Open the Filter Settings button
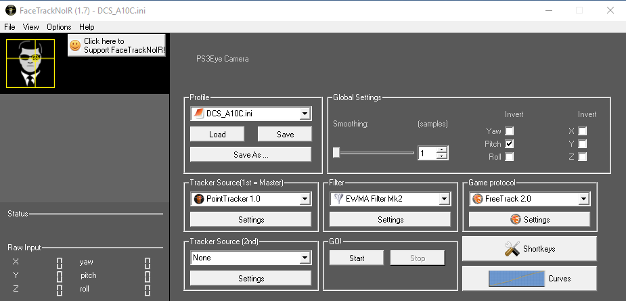The height and width of the screenshot is (301, 626). coord(390,220)
